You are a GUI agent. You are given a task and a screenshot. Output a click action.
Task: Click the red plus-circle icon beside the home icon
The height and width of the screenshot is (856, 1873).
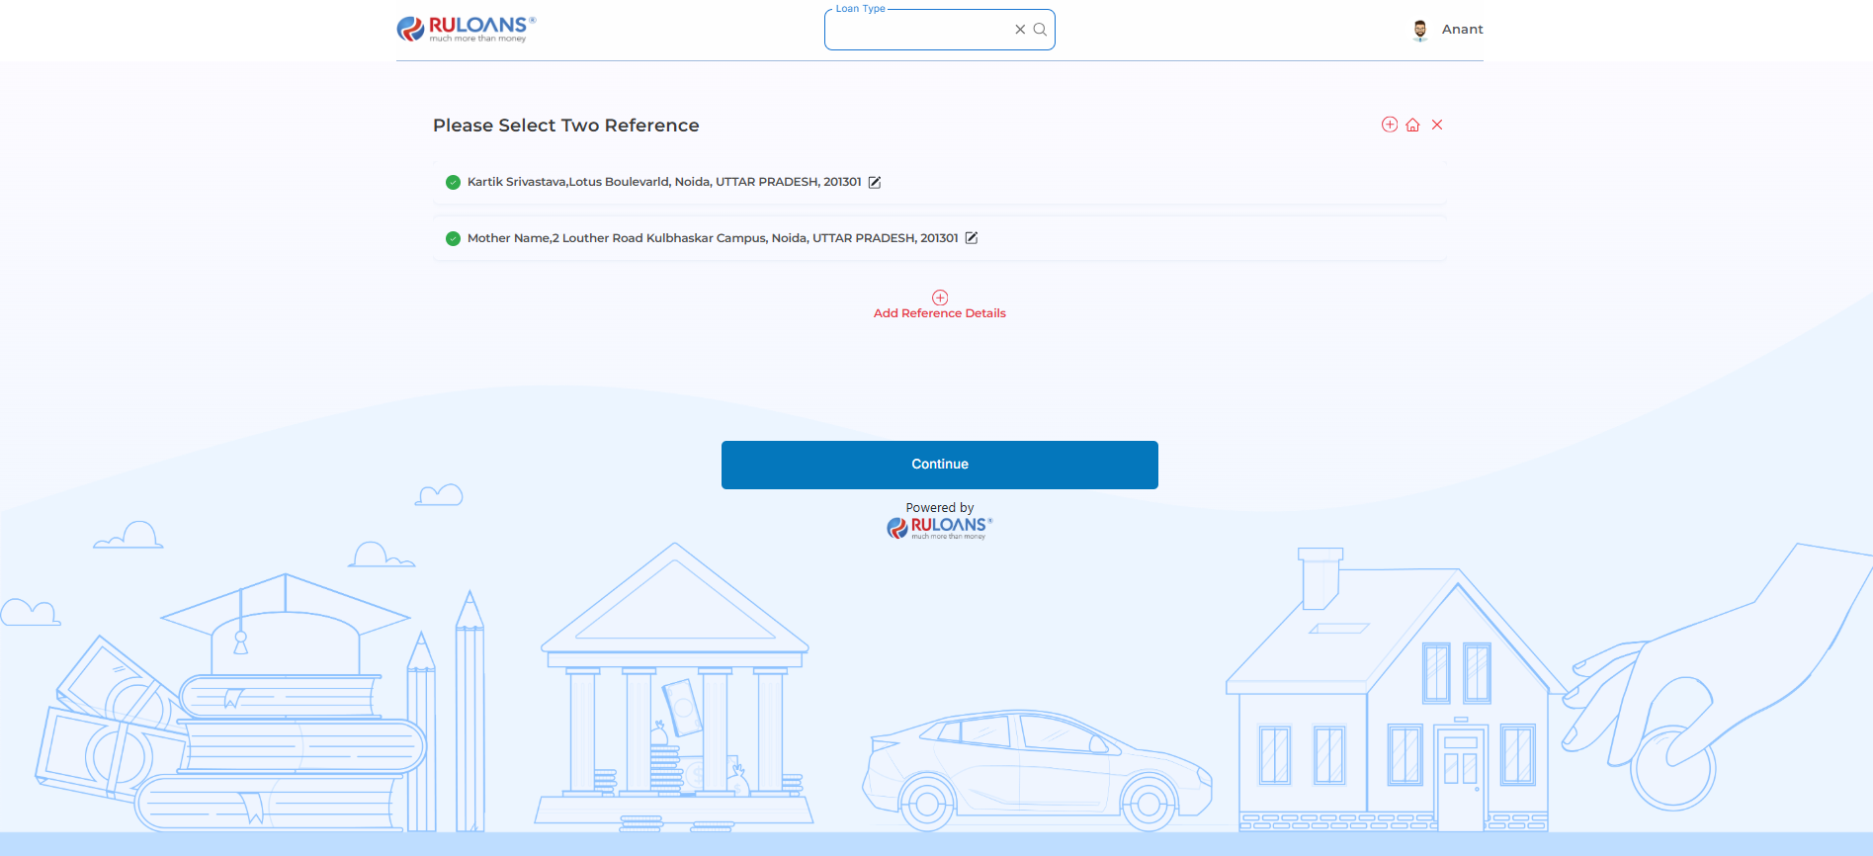[x=1390, y=125]
